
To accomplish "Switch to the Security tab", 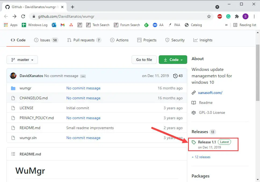I will (175, 40).
